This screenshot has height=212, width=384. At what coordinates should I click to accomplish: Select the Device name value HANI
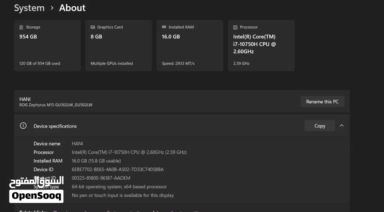pyautogui.click(x=77, y=144)
